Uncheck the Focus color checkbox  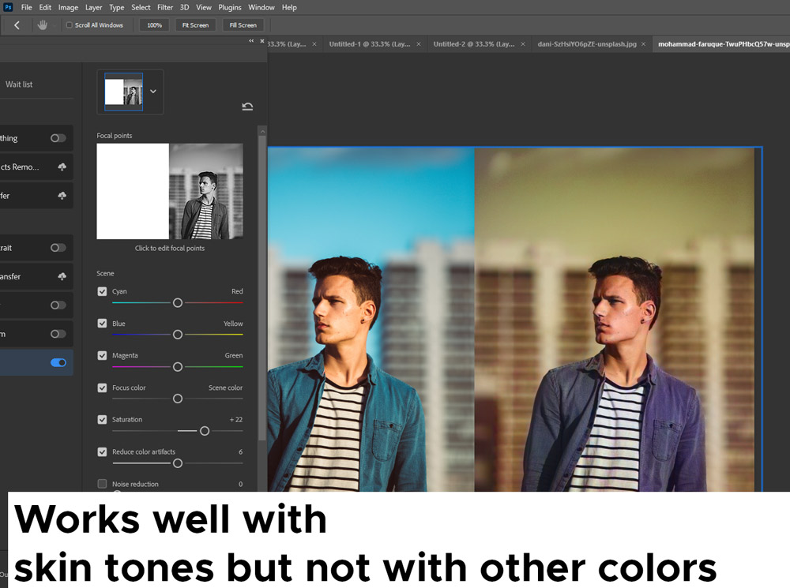point(102,388)
